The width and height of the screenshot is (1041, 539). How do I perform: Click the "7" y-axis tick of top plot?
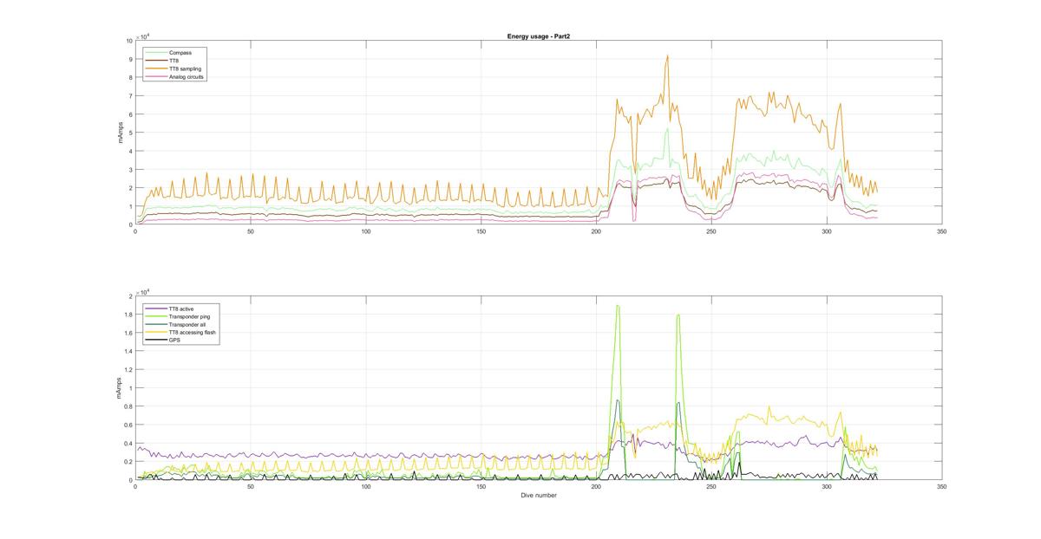tap(131, 96)
